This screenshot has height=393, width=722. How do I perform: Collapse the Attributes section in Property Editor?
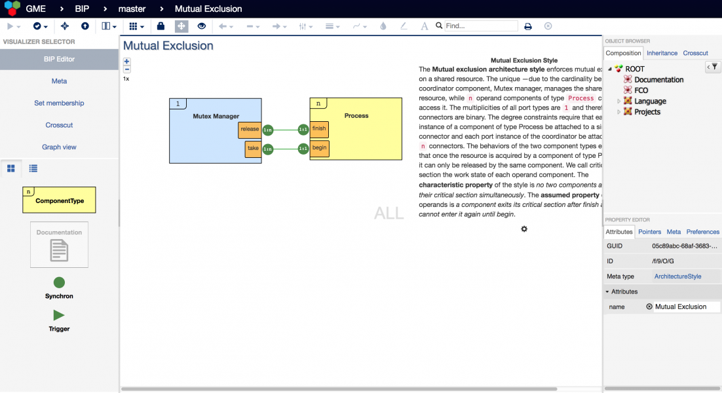tap(607, 291)
